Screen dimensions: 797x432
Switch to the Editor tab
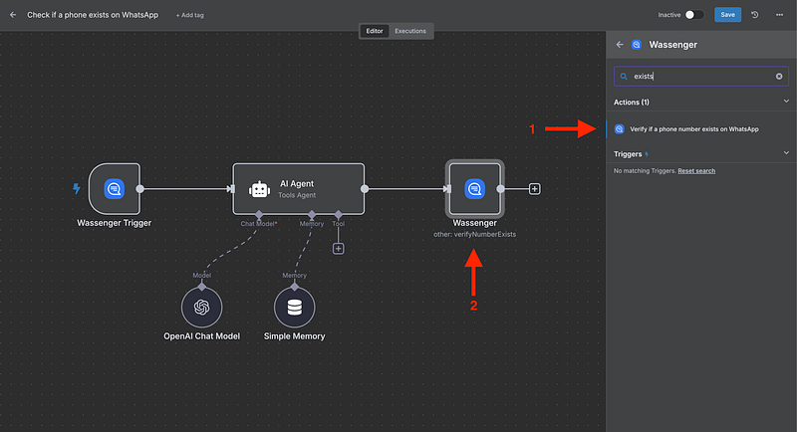pos(376,31)
